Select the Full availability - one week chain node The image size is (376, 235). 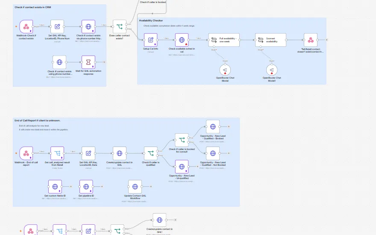(x=224, y=40)
